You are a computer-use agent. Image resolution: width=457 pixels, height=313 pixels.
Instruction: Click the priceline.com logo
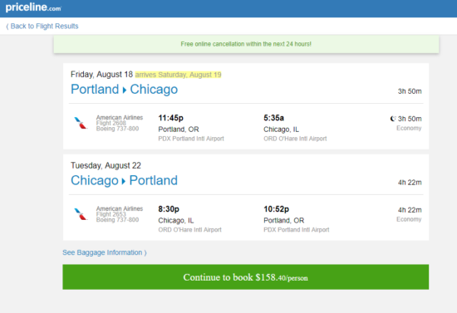[x=33, y=7]
